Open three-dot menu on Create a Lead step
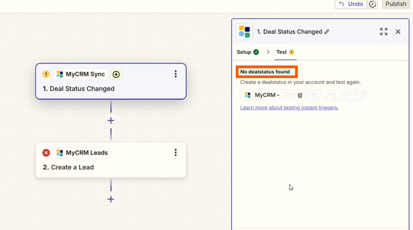This screenshot has width=413, height=230. point(176,152)
